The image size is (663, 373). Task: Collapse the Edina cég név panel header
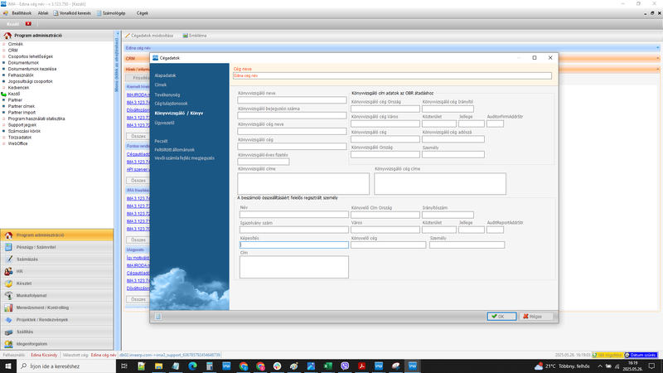(x=657, y=48)
